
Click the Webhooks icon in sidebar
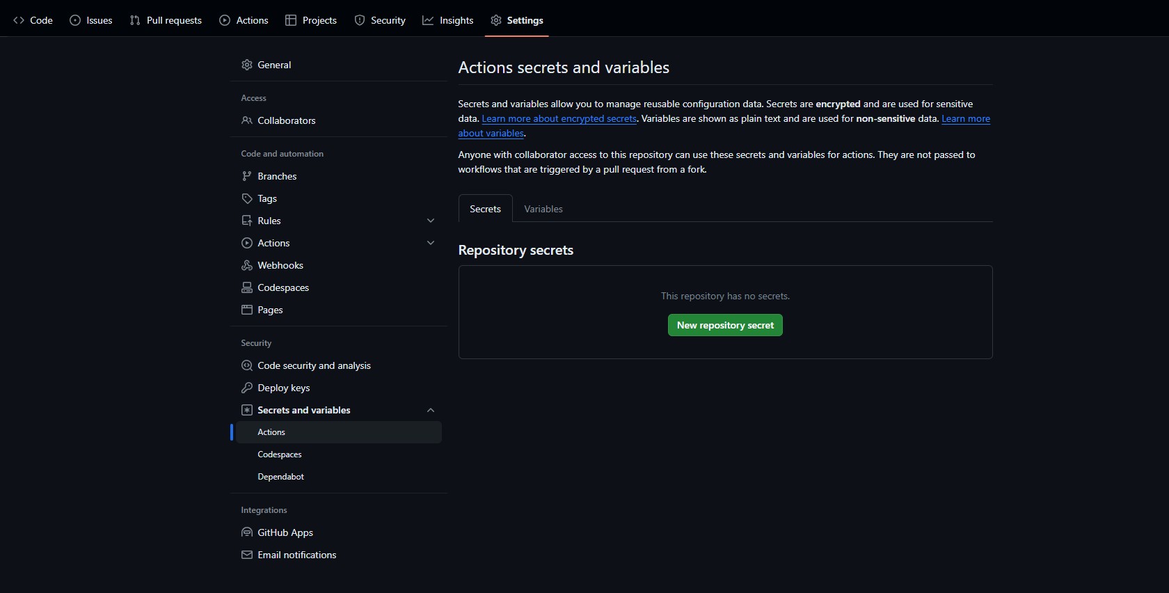pos(246,265)
